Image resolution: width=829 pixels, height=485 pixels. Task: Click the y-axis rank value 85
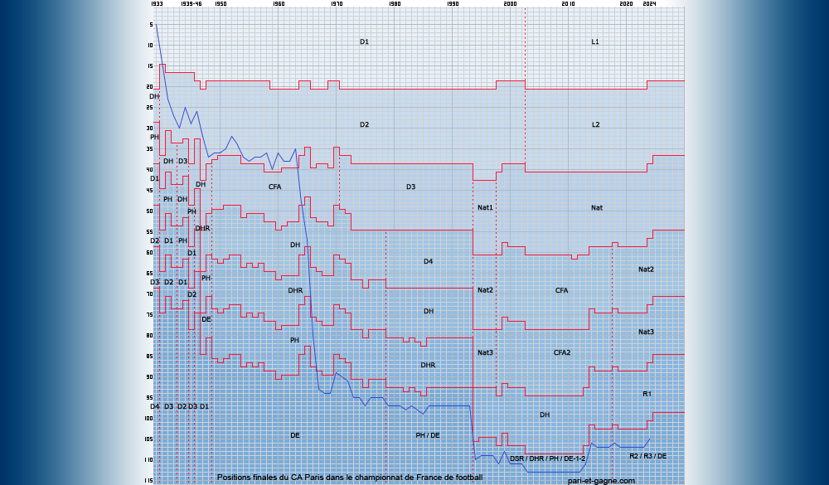click(149, 356)
